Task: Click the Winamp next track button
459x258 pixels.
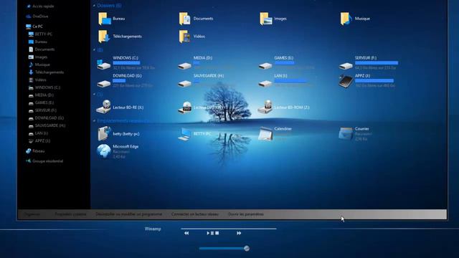Action: [239, 233]
